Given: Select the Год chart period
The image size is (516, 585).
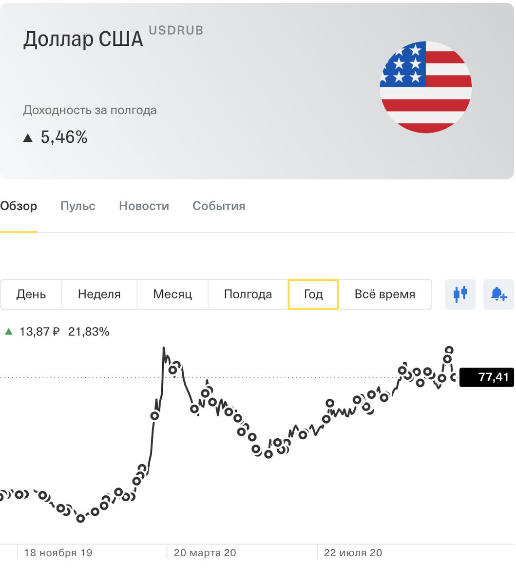Looking at the screenshot, I should coord(313,294).
